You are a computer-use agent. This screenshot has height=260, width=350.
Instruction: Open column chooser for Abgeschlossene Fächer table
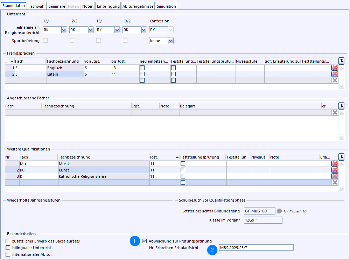[x=342, y=106]
